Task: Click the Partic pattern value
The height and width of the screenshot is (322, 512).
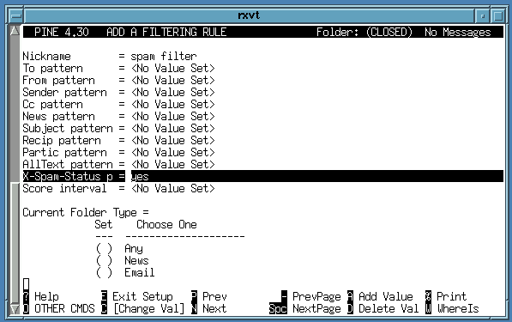Action: [173, 153]
